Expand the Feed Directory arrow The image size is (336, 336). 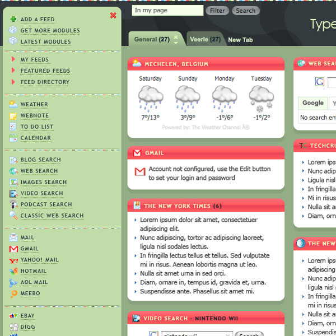pyautogui.click(x=13, y=82)
